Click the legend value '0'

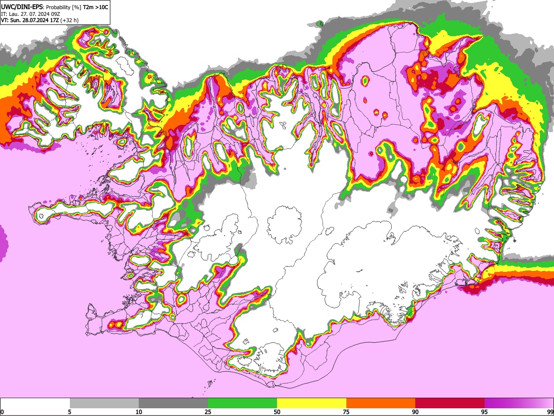coord(2,412)
